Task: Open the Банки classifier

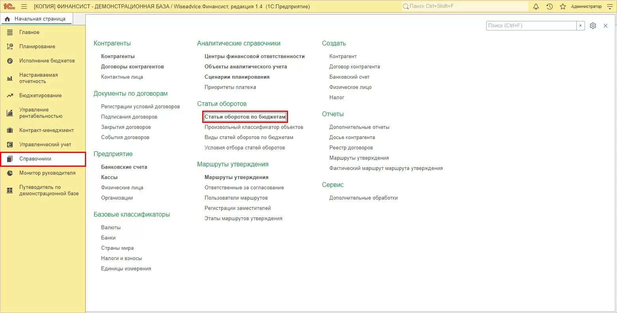Action: pyautogui.click(x=108, y=238)
